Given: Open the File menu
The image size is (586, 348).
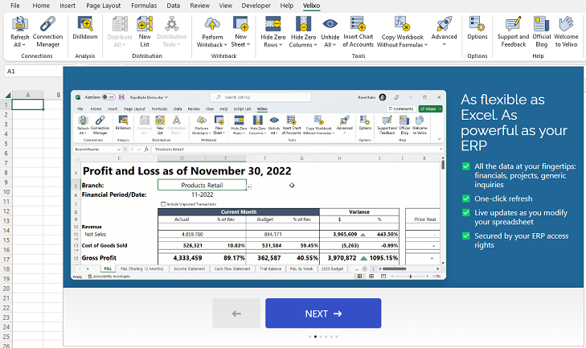Looking at the screenshot, I should pyautogui.click(x=15, y=6).
